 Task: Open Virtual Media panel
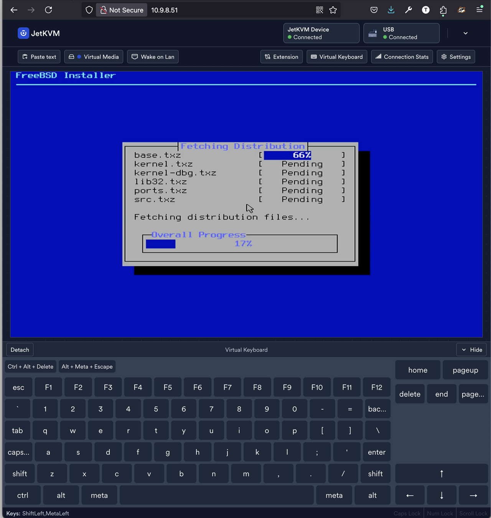[94, 57]
